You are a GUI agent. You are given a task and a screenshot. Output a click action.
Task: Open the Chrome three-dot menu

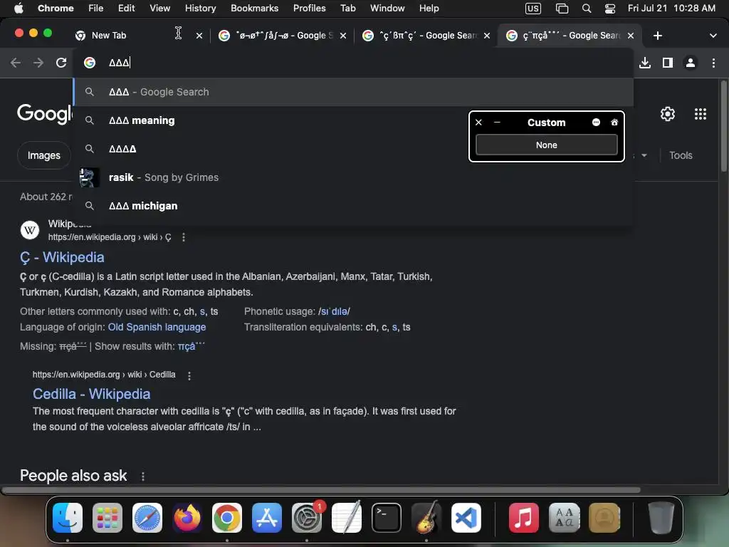pyautogui.click(x=713, y=63)
